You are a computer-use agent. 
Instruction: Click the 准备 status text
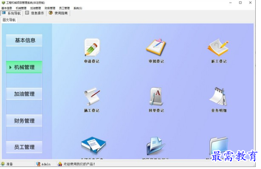tap(9, 164)
